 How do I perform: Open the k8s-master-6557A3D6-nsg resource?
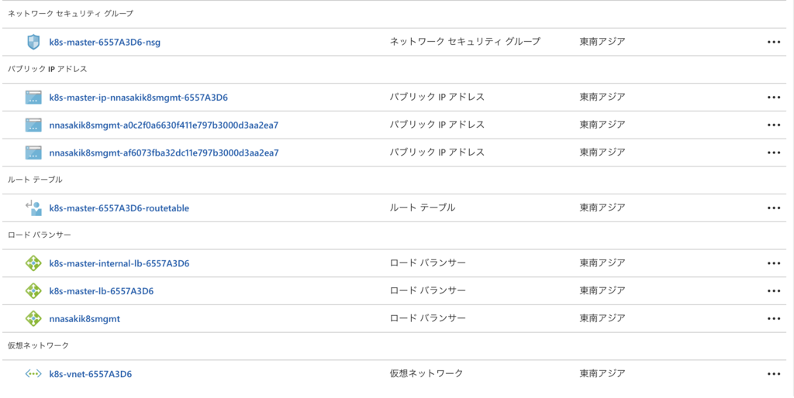[x=105, y=42]
